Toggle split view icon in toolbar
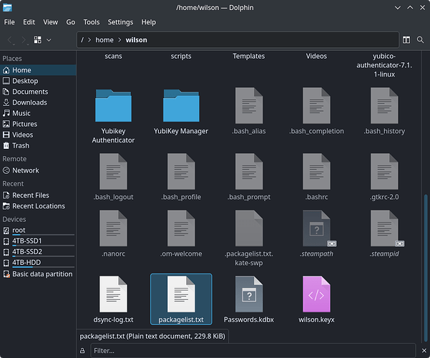The image size is (430, 358). pyautogui.click(x=406, y=40)
